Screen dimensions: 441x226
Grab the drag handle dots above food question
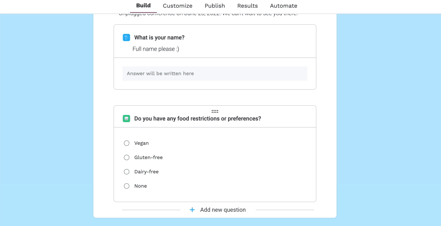click(215, 111)
